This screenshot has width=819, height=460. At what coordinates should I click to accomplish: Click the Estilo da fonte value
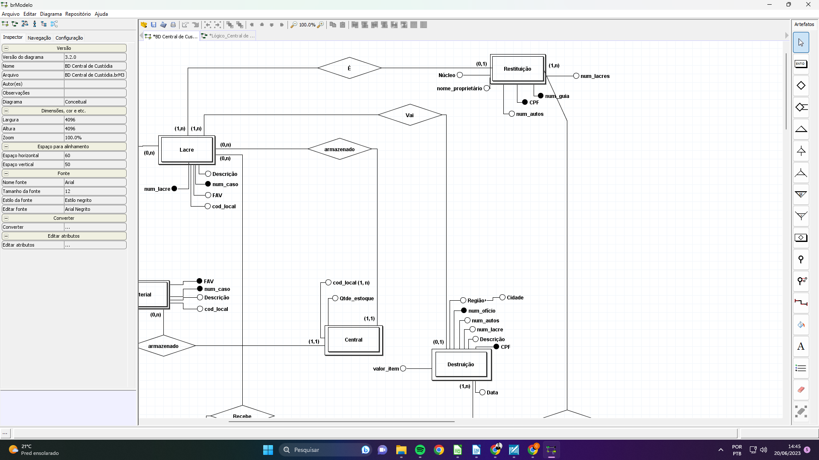click(95, 200)
